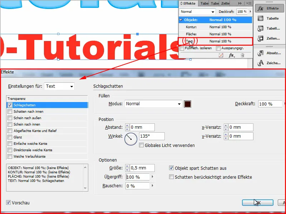The image size is (286, 214).
Task: Uncheck Objekt spart Schatten aus
Action: point(171,168)
